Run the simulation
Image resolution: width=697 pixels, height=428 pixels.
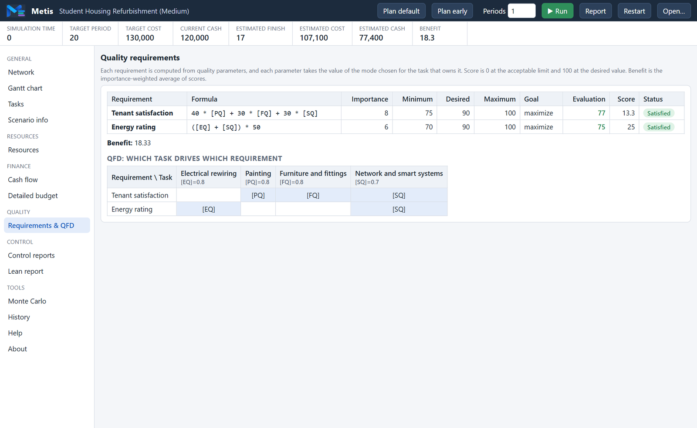tap(558, 11)
